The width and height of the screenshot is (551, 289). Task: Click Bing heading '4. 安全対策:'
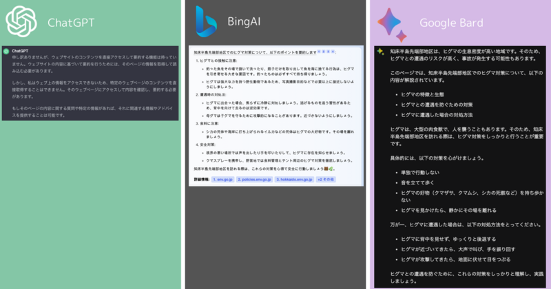coord(205,144)
